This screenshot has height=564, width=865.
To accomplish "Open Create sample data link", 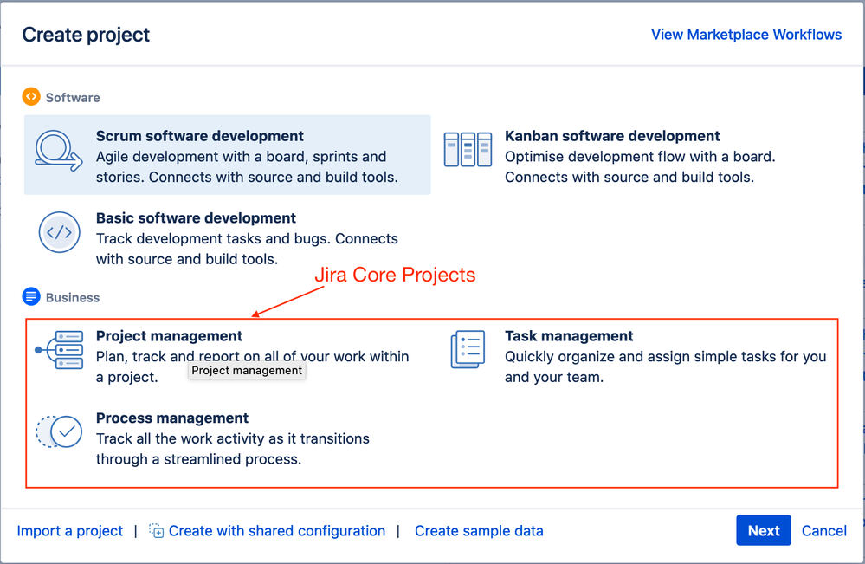I will 479,531.
